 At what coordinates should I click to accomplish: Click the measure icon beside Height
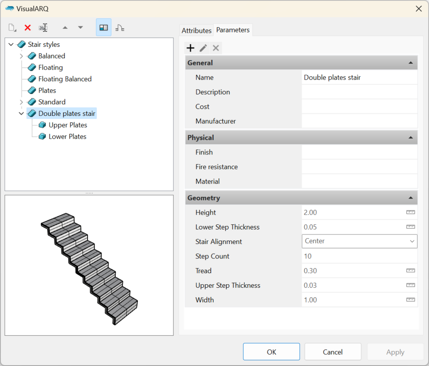tap(410, 213)
